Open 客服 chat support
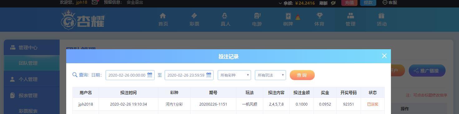The image size is (459, 114). pyautogui.click(x=390, y=2)
